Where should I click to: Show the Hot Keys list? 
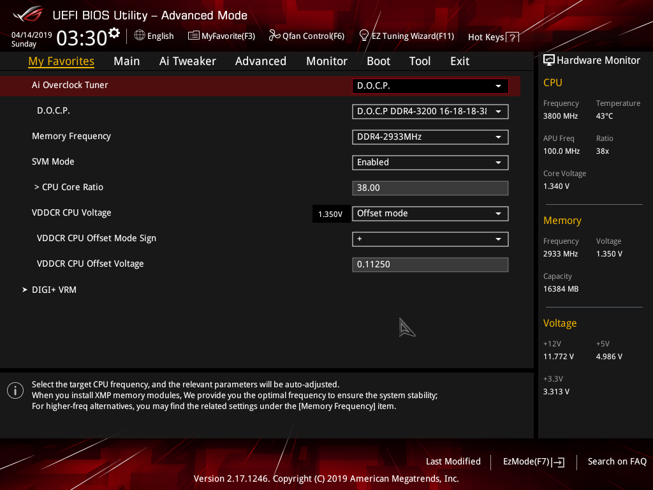point(494,38)
